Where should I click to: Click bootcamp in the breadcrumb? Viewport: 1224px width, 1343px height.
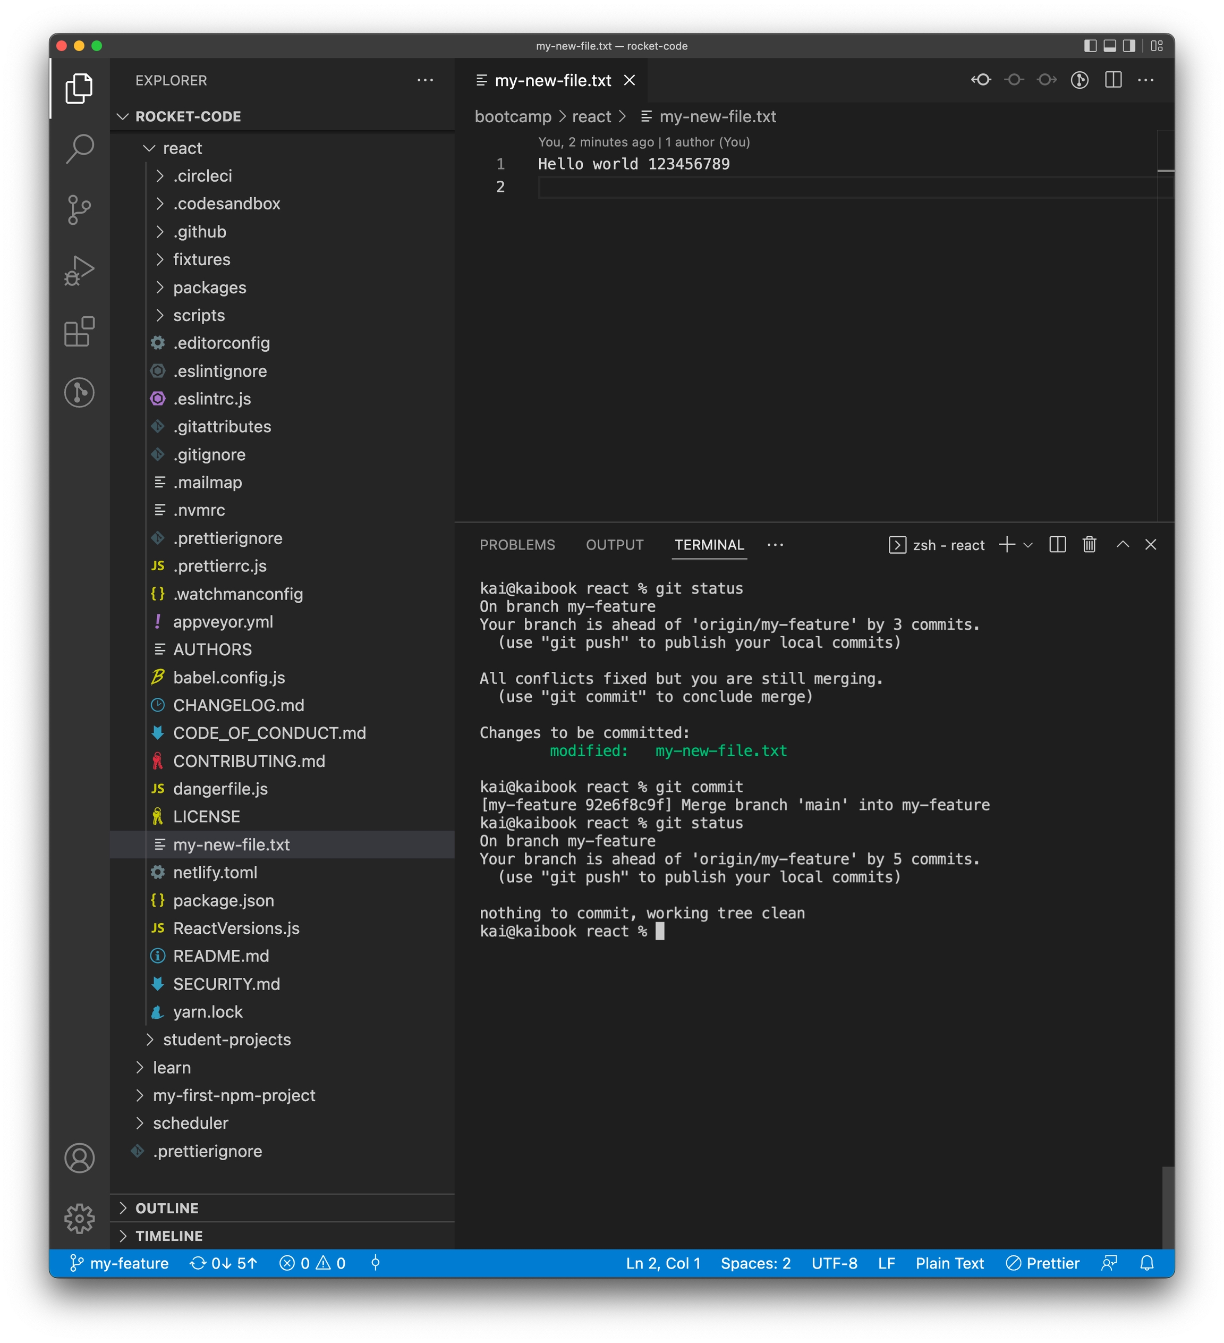pos(513,116)
